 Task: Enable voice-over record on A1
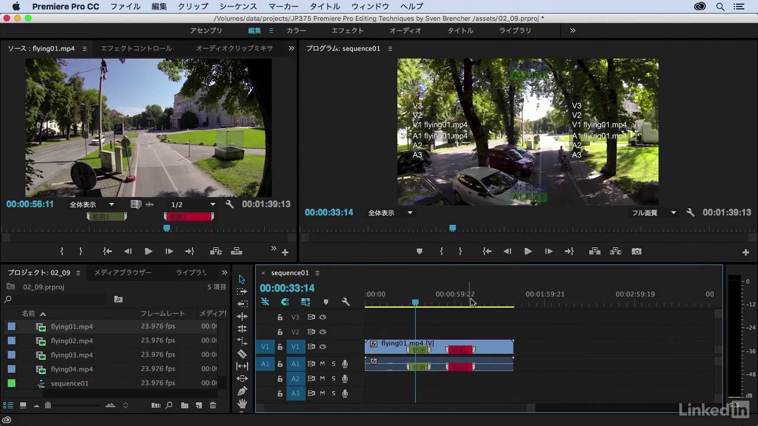[x=345, y=364]
